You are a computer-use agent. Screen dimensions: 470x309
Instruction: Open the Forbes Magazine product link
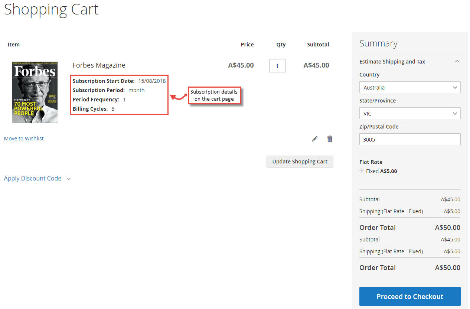pos(99,65)
